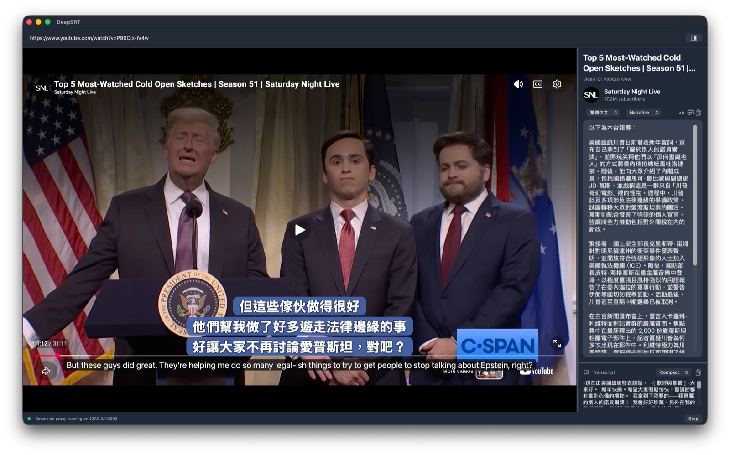The height and width of the screenshot is (455, 730).
Task: Adjust text size with AA icon
Action: (682, 113)
